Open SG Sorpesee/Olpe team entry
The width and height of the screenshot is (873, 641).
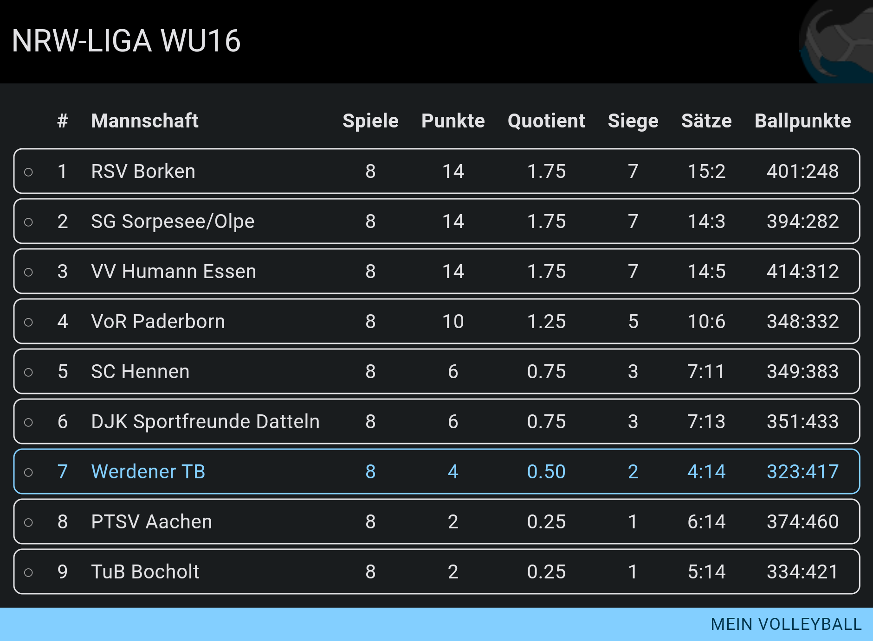(173, 221)
